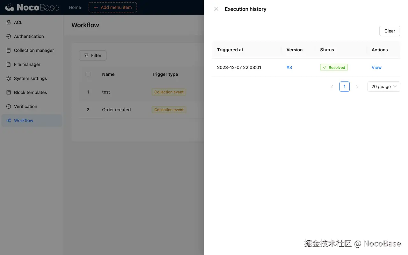Click the Filter button
The width and height of the screenshot is (408, 255).
pos(93,55)
